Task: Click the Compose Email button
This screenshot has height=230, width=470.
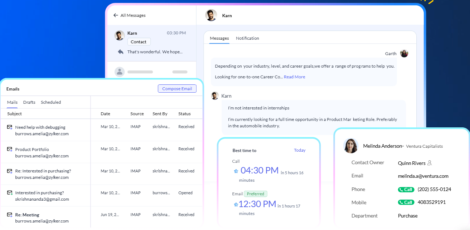Action: coord(177,89)
